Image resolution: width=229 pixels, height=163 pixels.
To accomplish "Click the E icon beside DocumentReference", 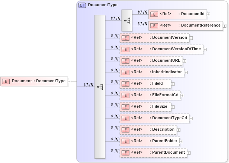I will click(x=154, y=26).
